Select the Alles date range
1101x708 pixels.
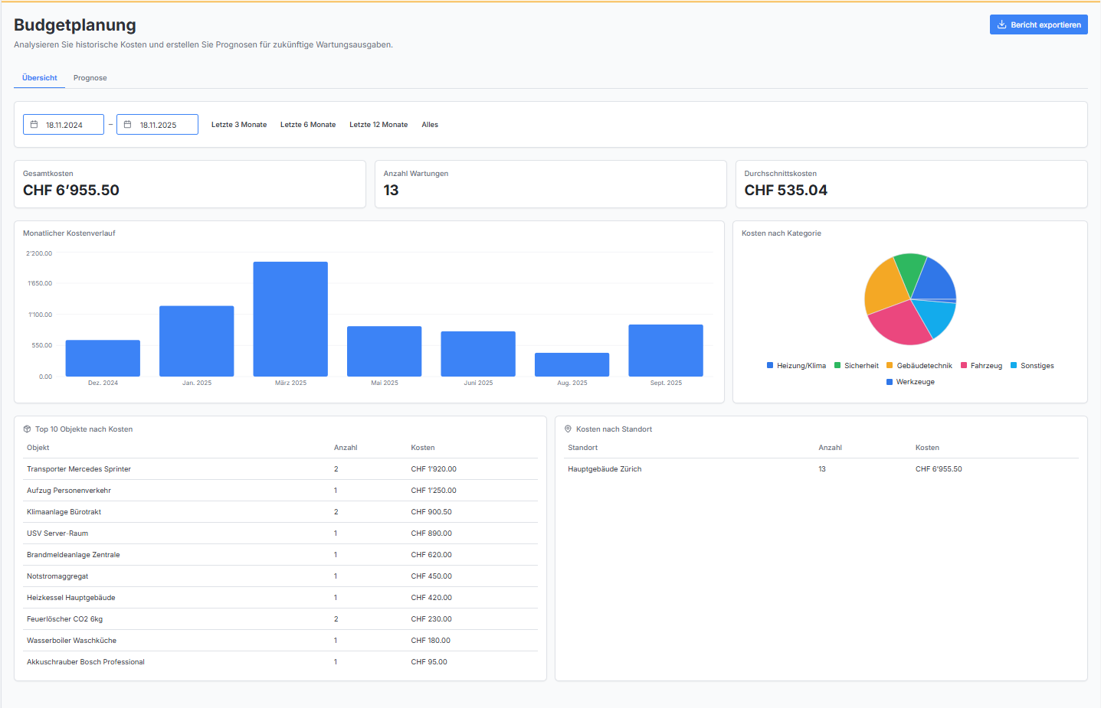430,125
